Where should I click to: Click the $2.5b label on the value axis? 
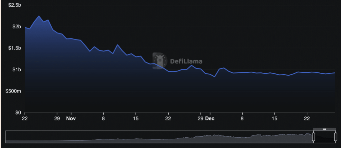15,5
